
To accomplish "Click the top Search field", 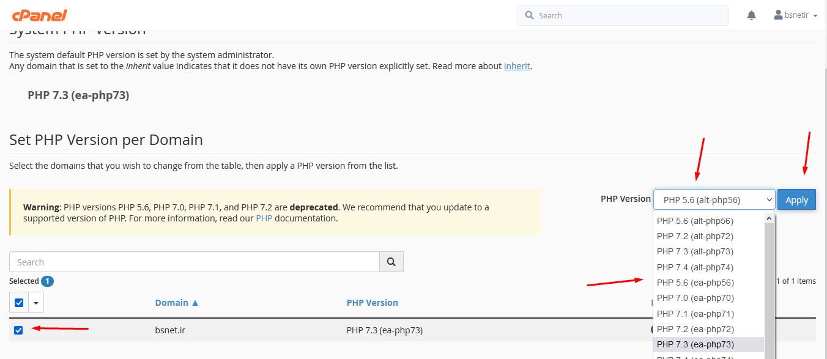I will coord(623,15).
